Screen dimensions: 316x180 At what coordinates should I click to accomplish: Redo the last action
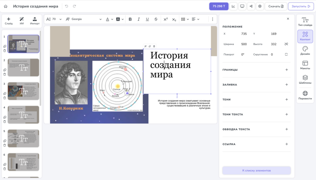point(74,6)
